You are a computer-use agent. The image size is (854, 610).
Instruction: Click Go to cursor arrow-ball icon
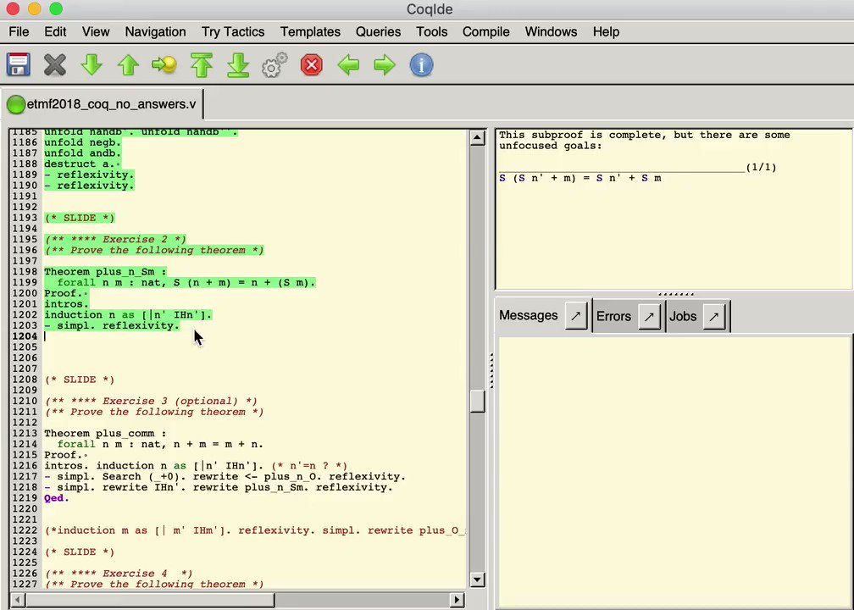click(x=164, y=64)
